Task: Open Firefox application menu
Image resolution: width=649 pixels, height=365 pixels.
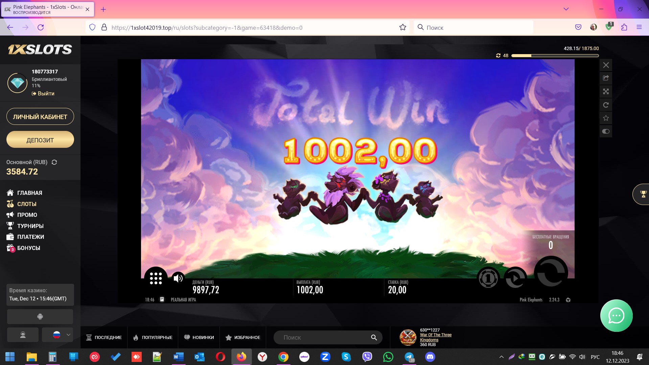Action: (639, 27)
